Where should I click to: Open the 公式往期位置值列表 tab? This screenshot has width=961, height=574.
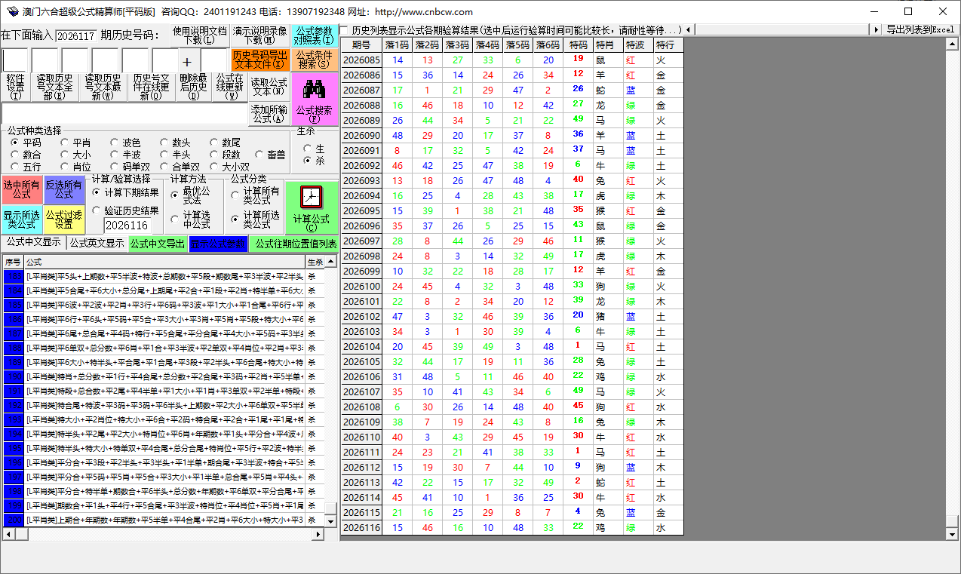coord(296,244)
